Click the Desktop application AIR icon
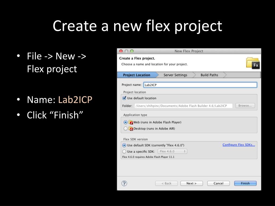 coord(131,128)
